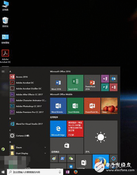Open OneNote from the taskbar
Screen dimensions: 137x175
tap(68, 172)
